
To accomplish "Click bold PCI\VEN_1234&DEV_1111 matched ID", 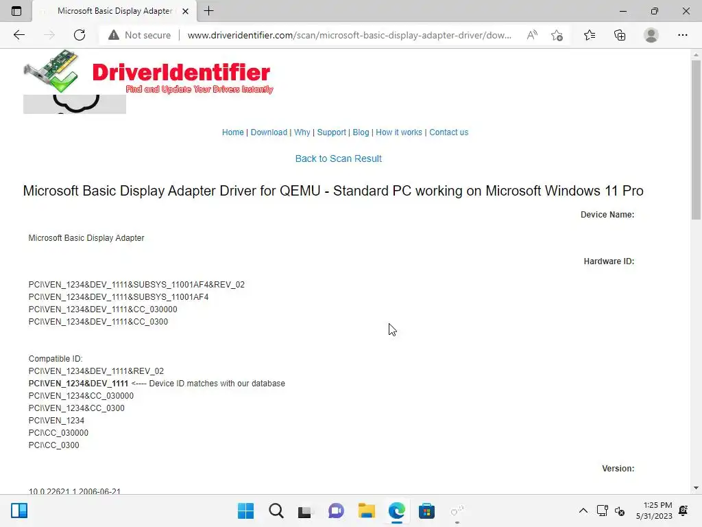I will coord(78,383).
